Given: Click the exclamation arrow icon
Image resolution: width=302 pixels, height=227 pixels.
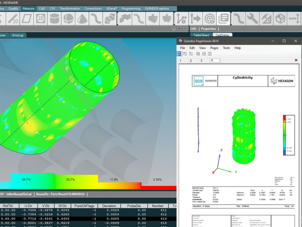Looking at the screenshot, I should (x=195, y=19).
